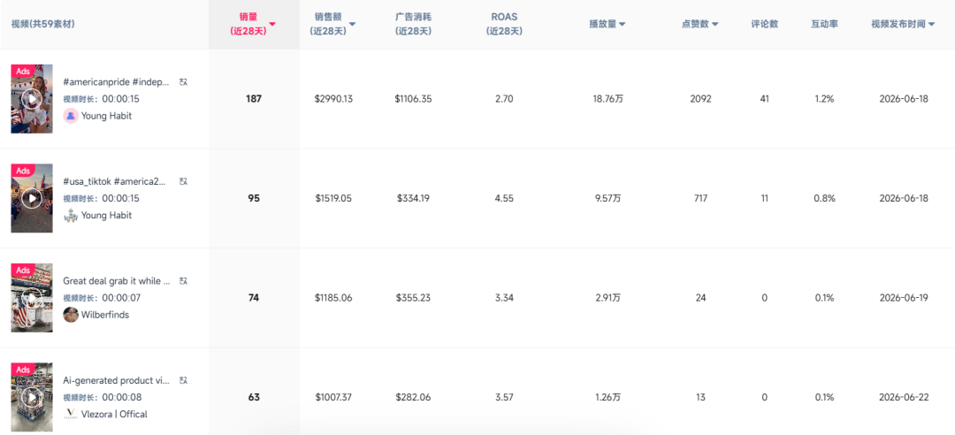
Task: Translate the Great deal grab it title
Action: coord(183,281)
